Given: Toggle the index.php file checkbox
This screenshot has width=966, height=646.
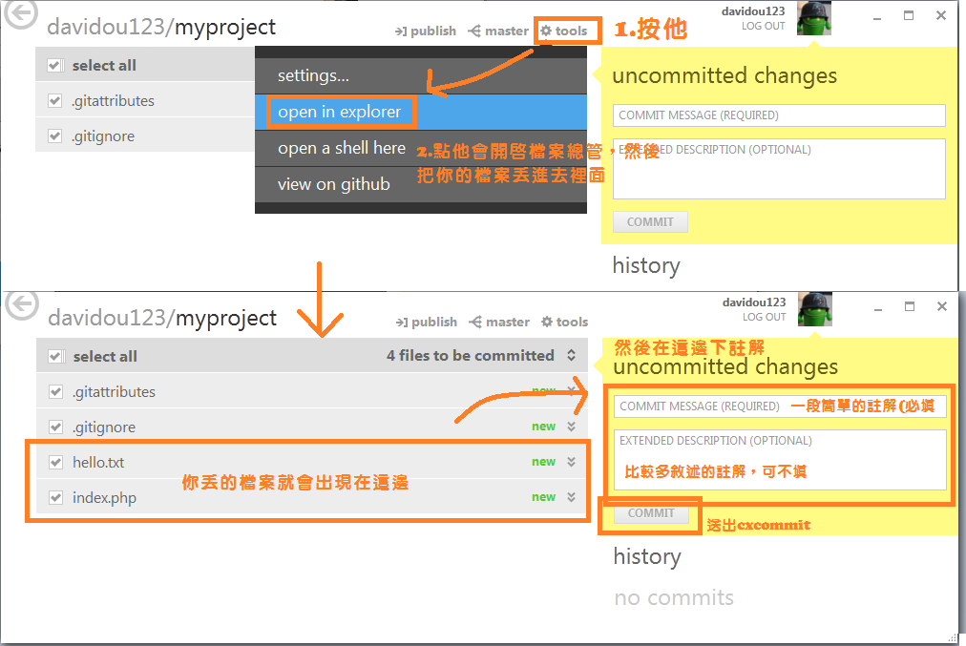Looking at the screenshot, I should 55,498.
